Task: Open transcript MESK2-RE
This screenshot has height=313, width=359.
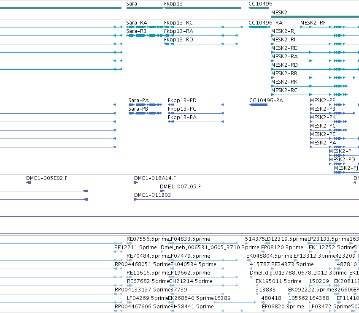Action: tap(284, 48)
